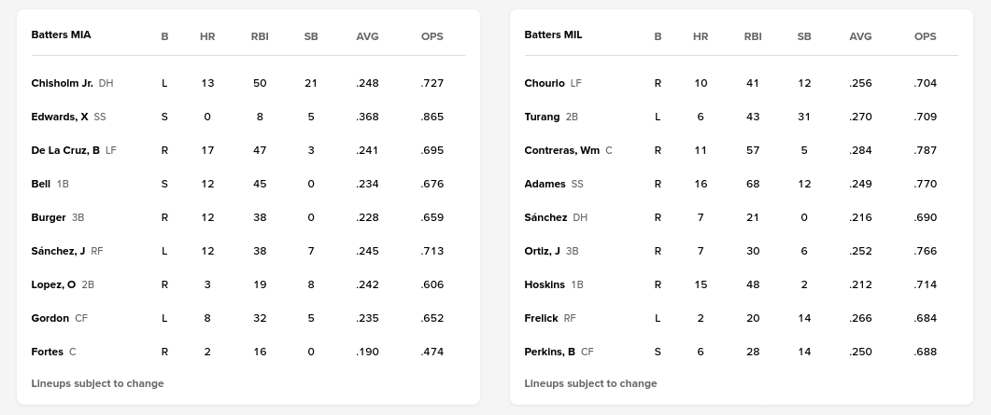This screenshot has width=991, height=415.
Task: Click Edwards, X player name
Action: click(60, 117)
